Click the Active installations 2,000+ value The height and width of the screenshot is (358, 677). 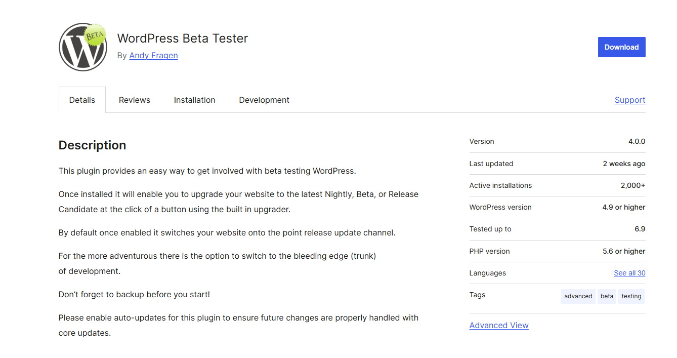[x=633, y=185]
